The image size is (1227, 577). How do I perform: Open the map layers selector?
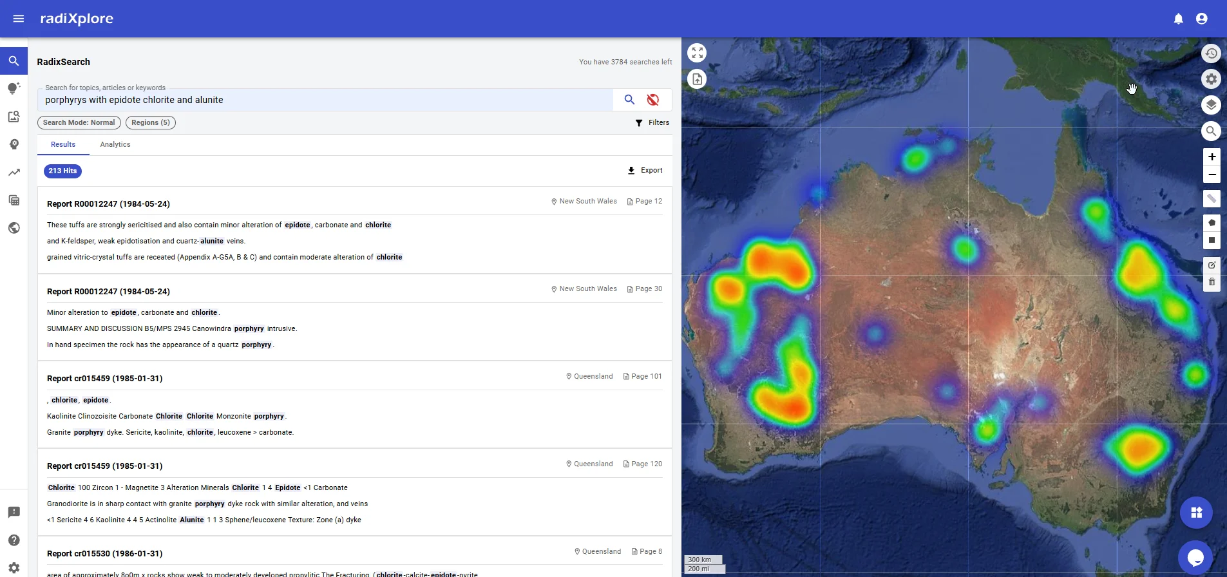1211,105
